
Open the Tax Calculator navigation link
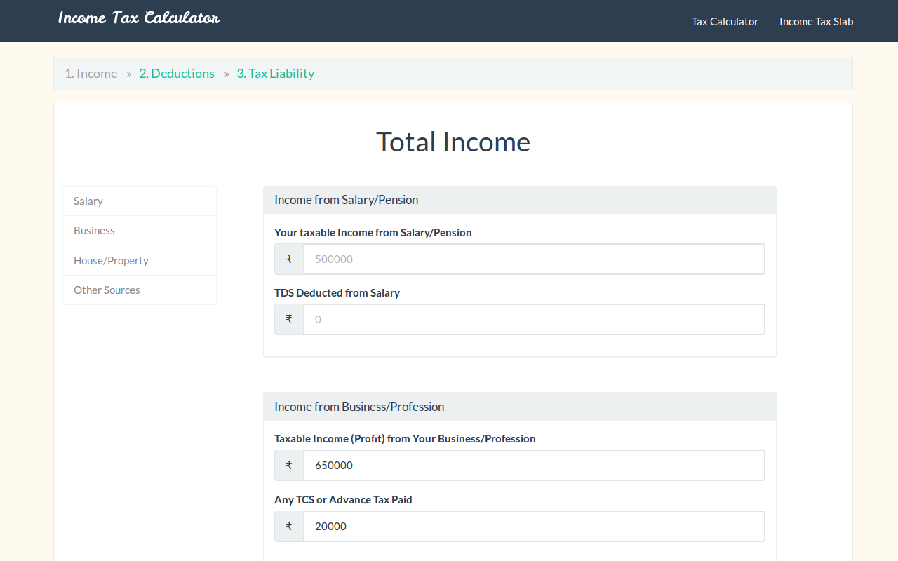pos(725,21)
